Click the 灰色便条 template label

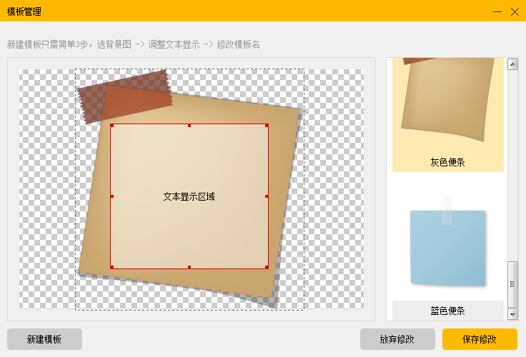pos(448,162)
